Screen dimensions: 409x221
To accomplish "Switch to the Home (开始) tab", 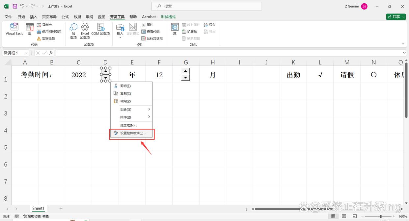I will [21, 17].
